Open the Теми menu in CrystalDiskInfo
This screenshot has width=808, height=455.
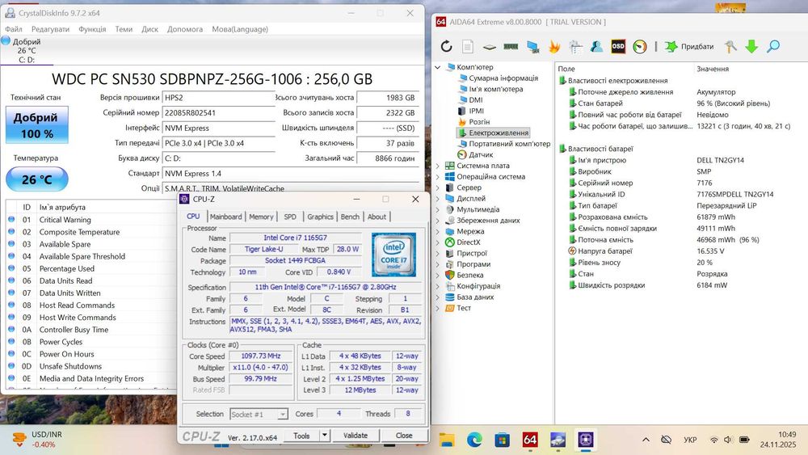(x=124, y=29)
